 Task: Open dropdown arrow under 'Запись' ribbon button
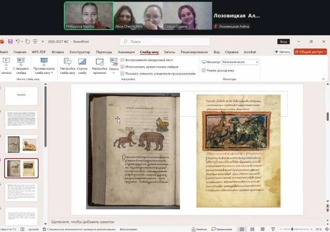point(113,73)
